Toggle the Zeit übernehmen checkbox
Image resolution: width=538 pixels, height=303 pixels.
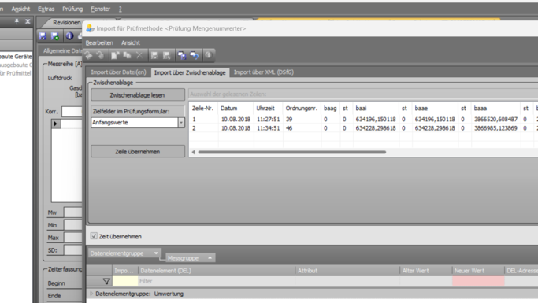(94, 236)
